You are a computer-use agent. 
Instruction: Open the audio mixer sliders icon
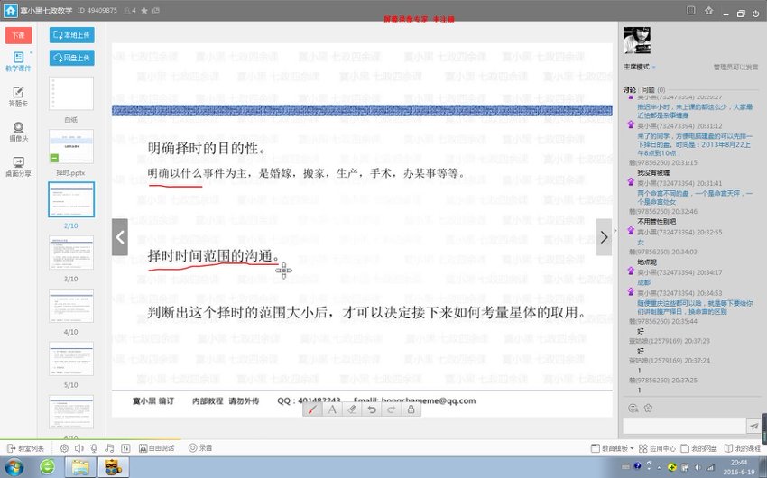coord(125,448)
